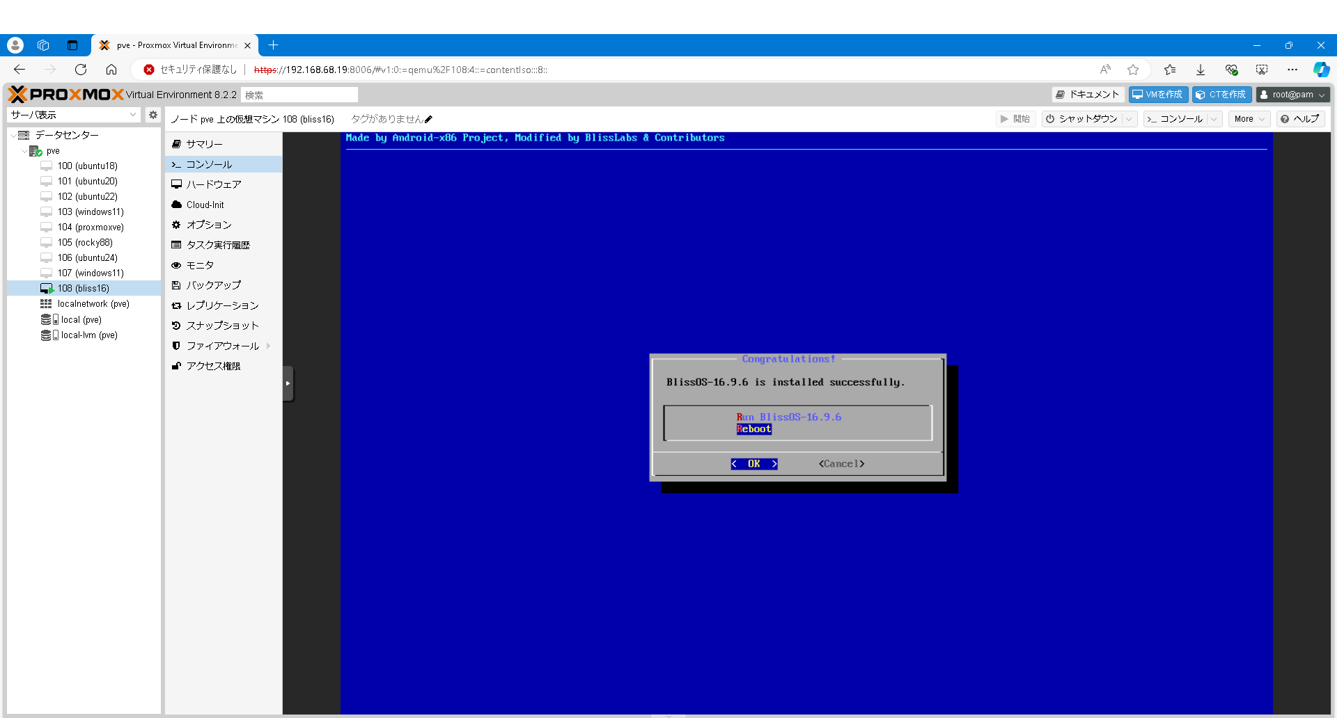
Task: Open the ハードウェア menu item
Action: pos(224,184)
